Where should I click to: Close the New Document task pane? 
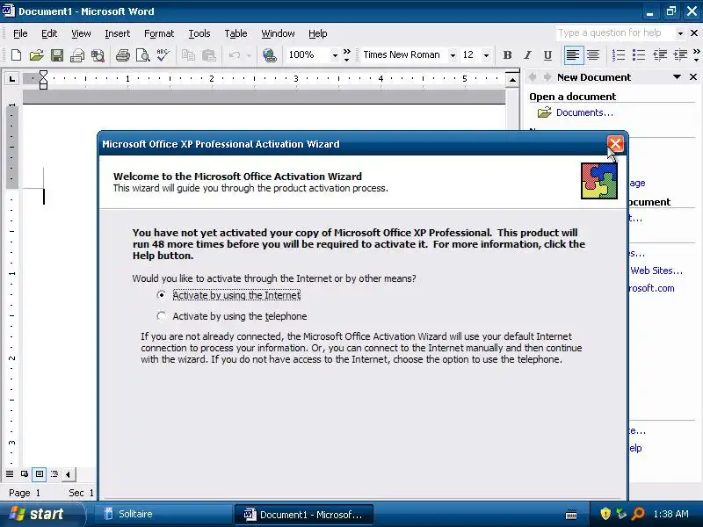(693, 77)
